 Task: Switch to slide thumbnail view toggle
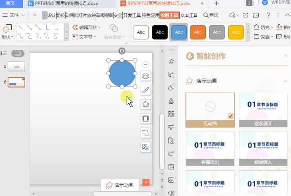[x=18, y=53]
